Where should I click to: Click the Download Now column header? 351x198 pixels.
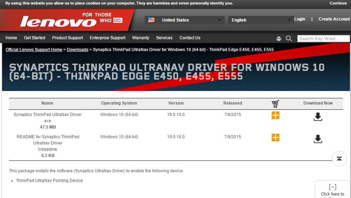point(318,103)
